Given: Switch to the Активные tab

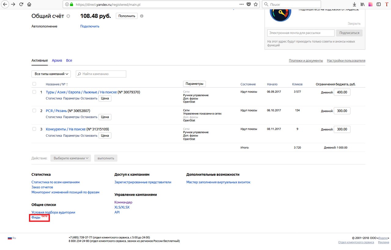Looking at the screenshot, I should 39,60.
